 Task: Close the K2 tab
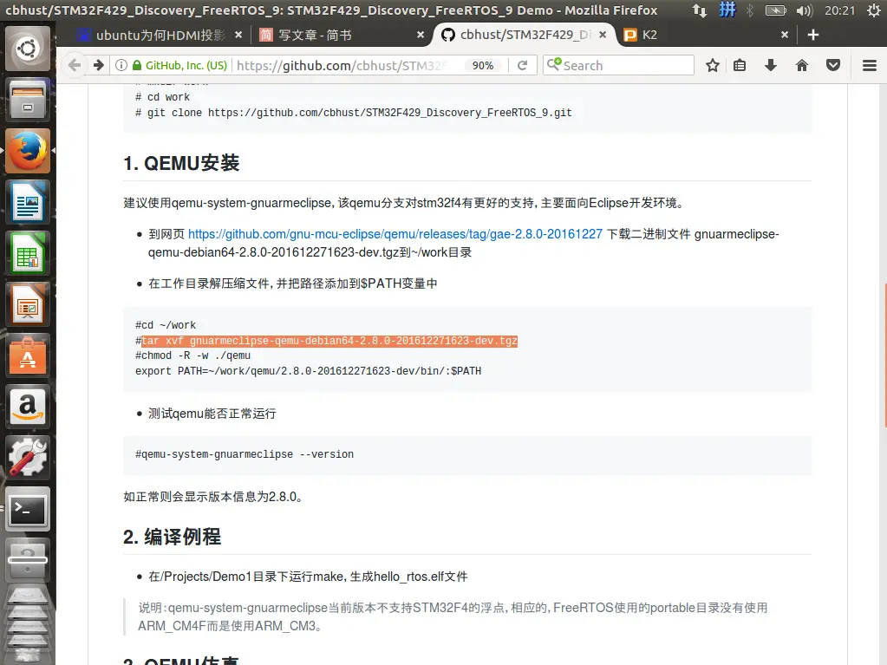click(x=785, y=35)
